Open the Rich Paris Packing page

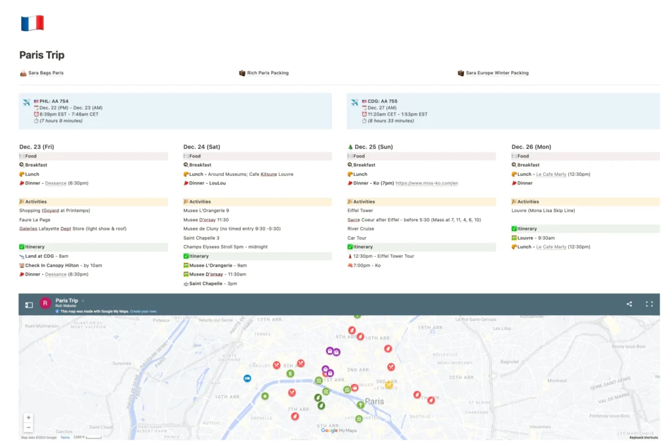[x=268, y=74]
